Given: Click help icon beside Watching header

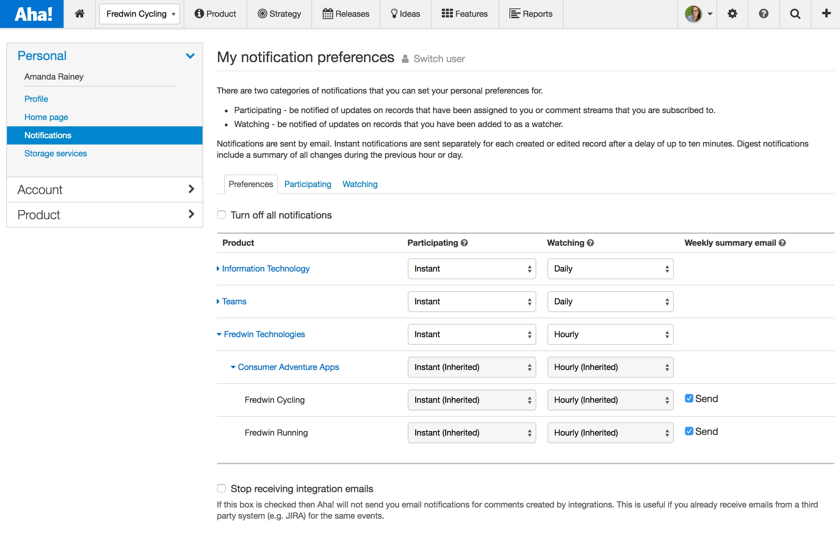Looking at the screenshot, I should [x=591, y=243].
